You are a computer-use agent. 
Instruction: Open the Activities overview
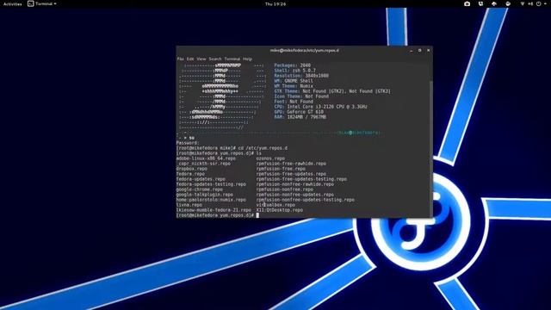[12, 3]
